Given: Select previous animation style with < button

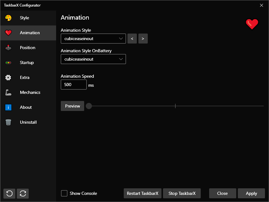Looking at the screenshot, I should [132, 39].
